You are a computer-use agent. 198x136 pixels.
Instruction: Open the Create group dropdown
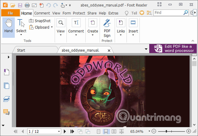pyautogui.click(x=93, y=27)
